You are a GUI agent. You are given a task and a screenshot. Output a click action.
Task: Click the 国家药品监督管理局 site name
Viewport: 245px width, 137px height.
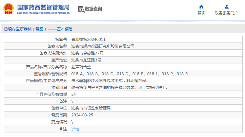43,7
